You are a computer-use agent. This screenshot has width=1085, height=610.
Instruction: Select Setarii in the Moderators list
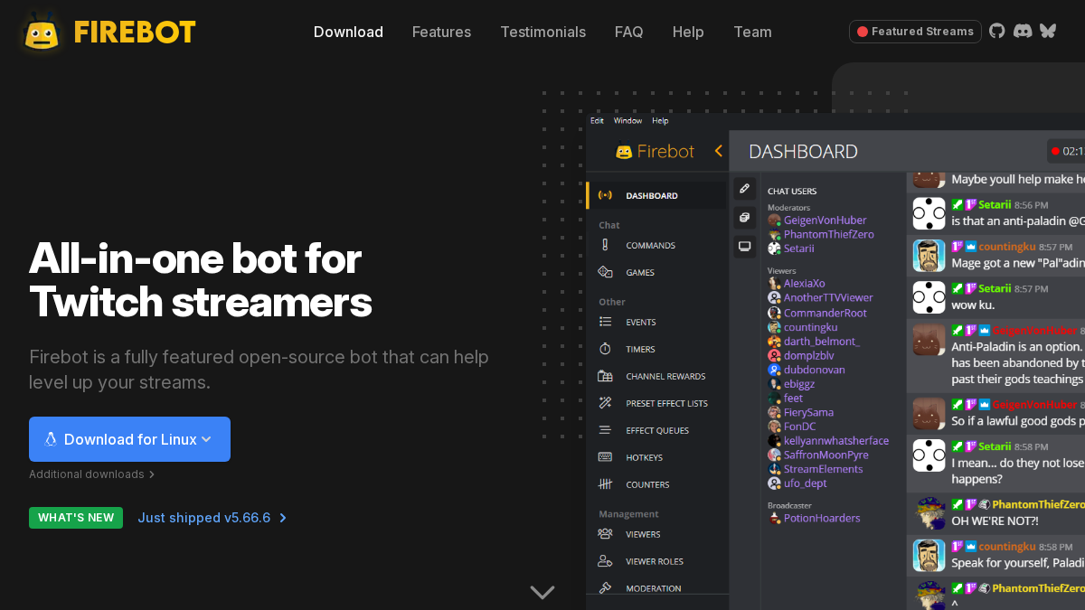pos(798,249)
